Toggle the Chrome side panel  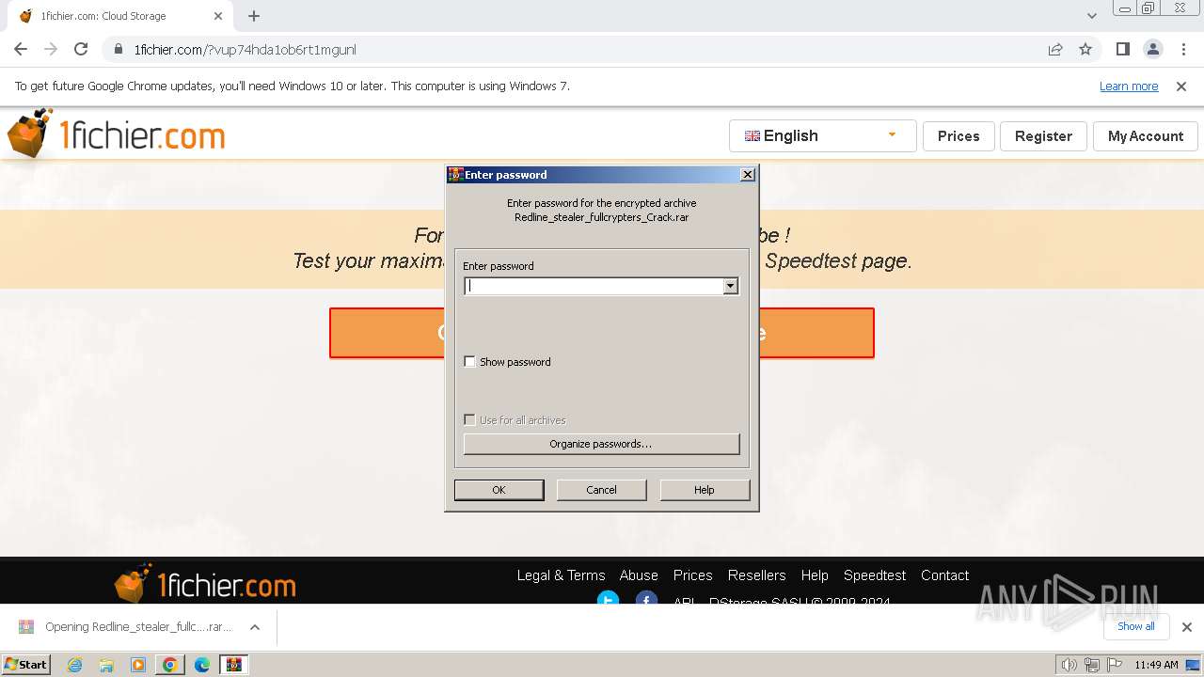coord(1122,50)
